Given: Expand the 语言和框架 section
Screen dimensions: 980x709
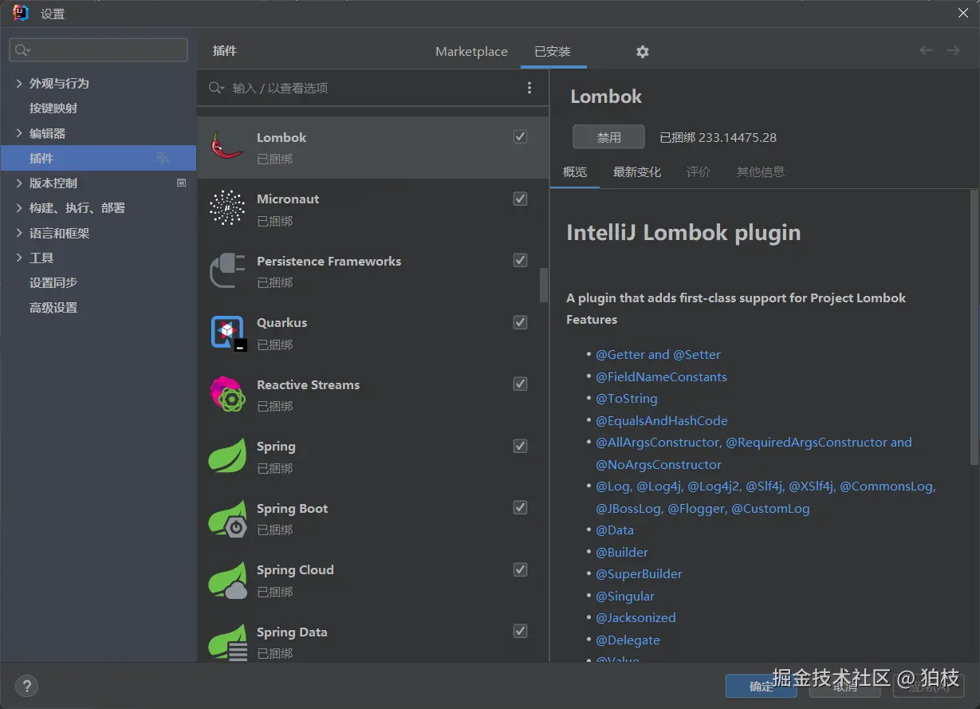Looking at the screenshot, I should [x=19, y=234].
